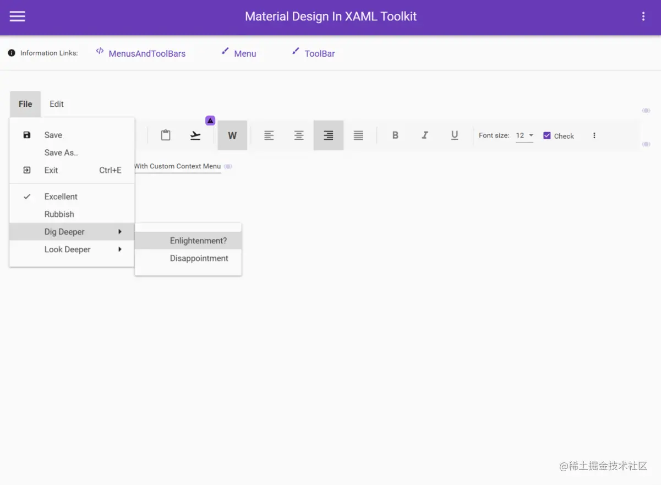This screenshot has height=485, width=661.
Task: Toggle italic formatting
Action: pos(425,135)
